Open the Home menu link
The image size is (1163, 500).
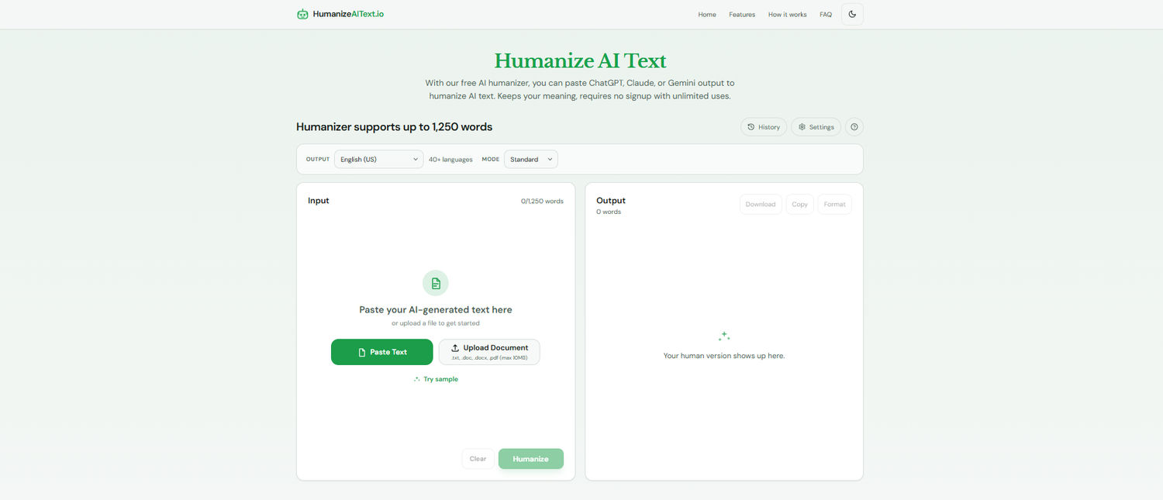(x=707, y=15)
